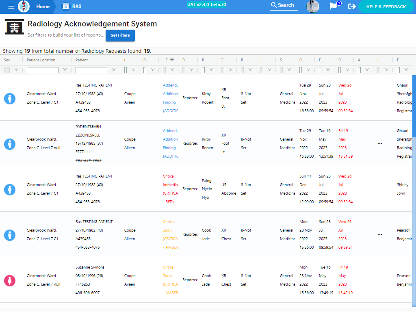Click 'F777111' patient ID
The height and width of the screenshot is (312, 416).
pos(83,152)
